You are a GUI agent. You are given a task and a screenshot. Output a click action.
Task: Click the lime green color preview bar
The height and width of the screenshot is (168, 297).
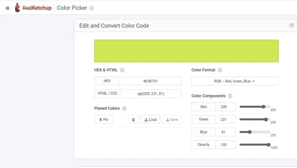[x=186, y=51]
